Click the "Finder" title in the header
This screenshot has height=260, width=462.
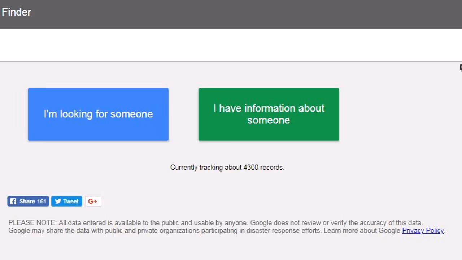coord(16,12)
